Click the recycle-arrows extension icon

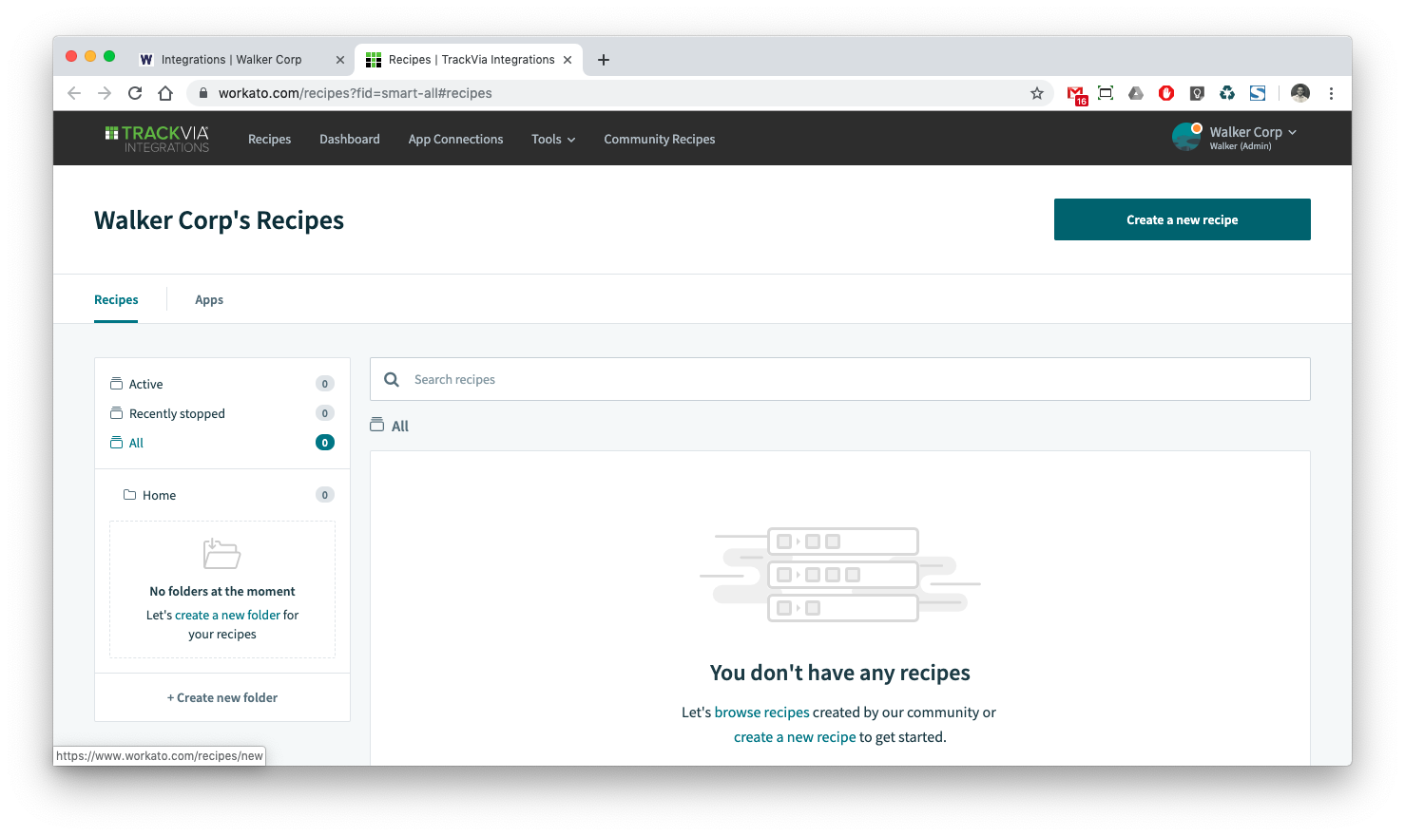pos(1227,93)
